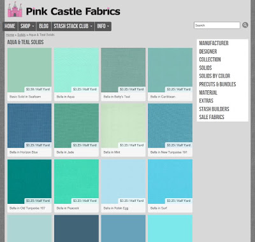
Task: Click the $3.50 / Half Yard price on Seafoam
Action: [38, 89]
